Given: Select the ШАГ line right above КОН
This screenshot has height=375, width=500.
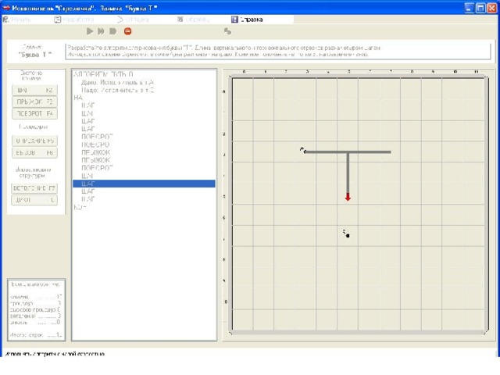Looking at the screenshot, I should [88, 199].
